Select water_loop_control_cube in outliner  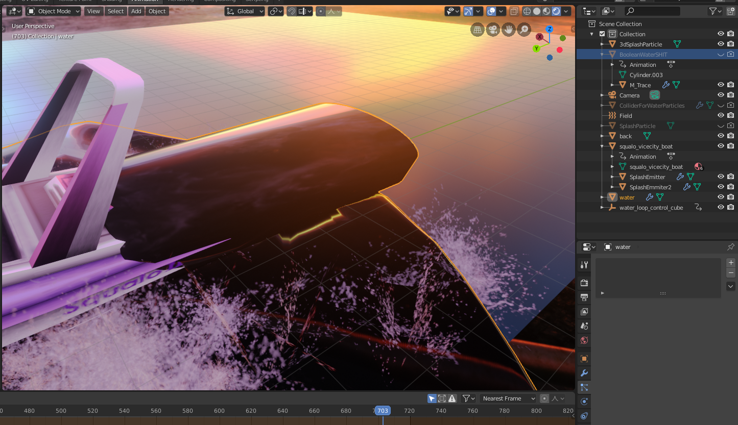651,208
